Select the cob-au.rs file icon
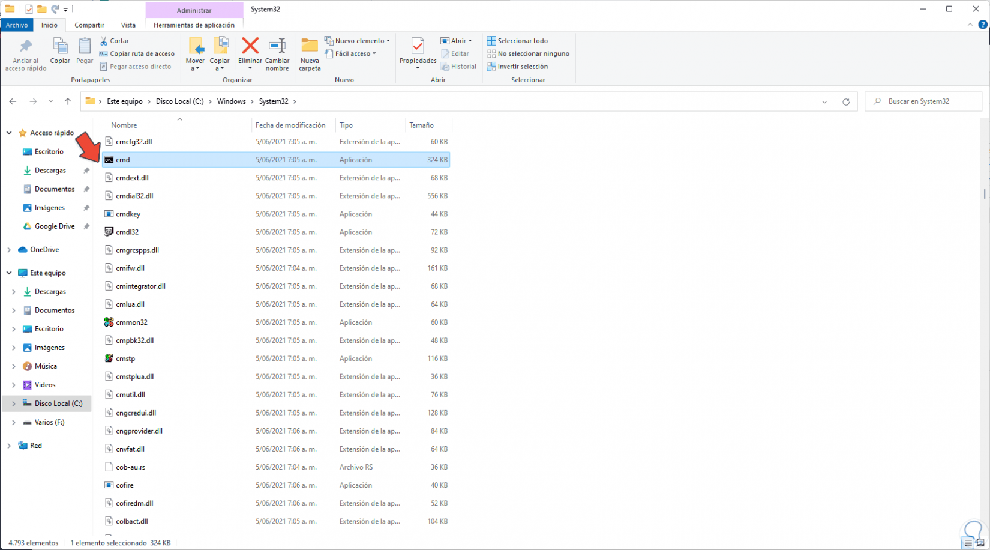Screen dimensions: 990x550 click(x=109, y=467)
